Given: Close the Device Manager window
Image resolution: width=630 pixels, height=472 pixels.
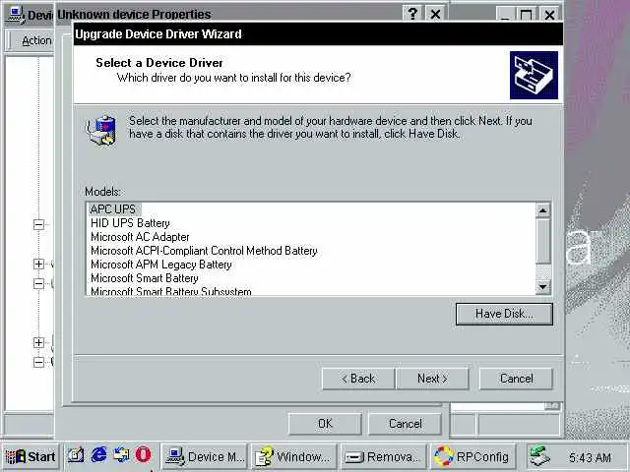Looking at the screenshot, I should (x=549, y=16).
